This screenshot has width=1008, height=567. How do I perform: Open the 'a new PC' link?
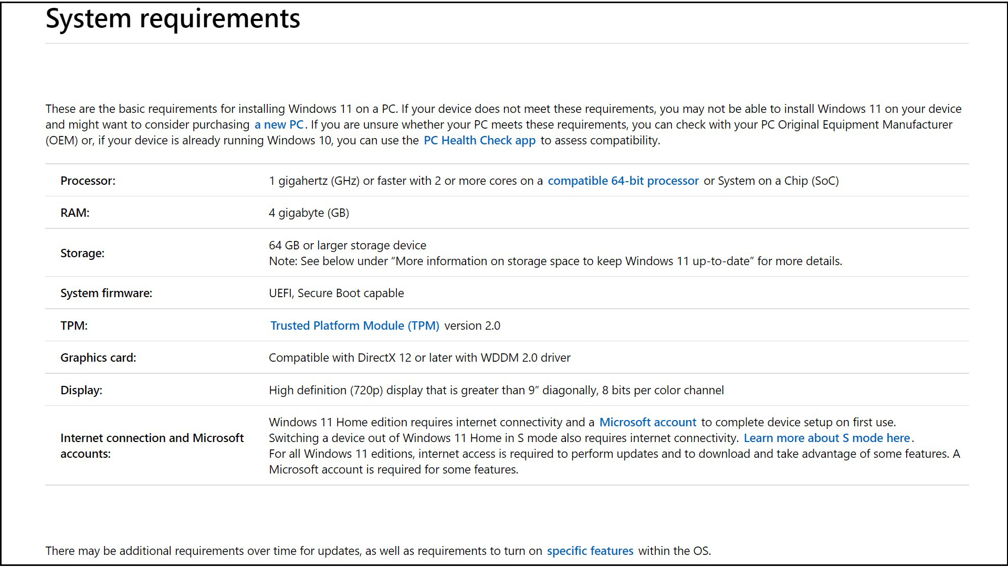pyautogui.click(x=279, y=125)
